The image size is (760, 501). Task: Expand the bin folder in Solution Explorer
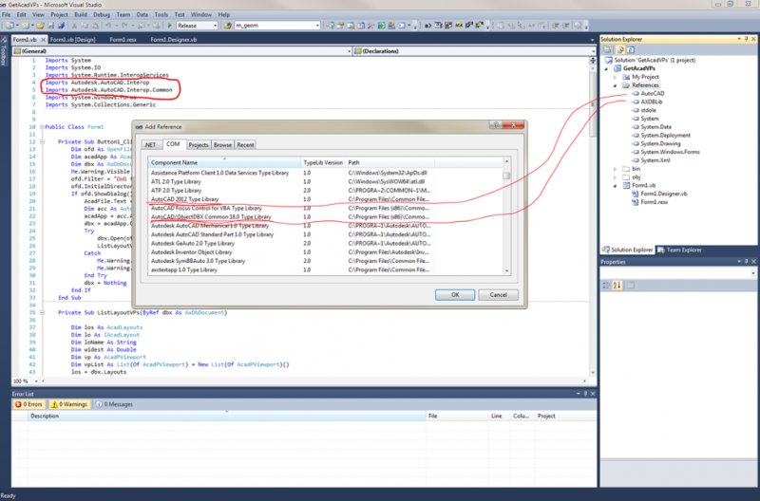(615, 168)
